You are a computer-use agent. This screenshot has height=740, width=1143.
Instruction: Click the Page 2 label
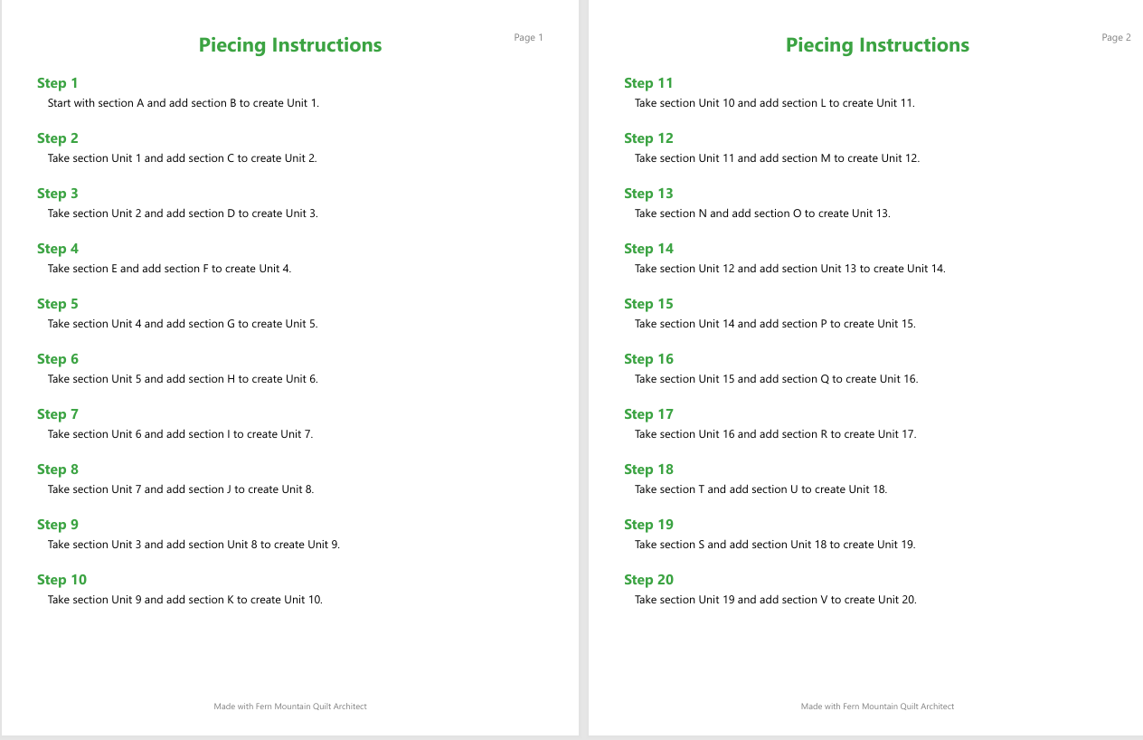click(x=1116, y=38)
